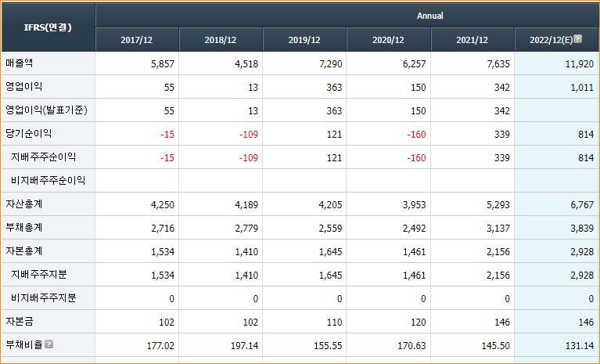Click the 155.55 debt ratio value
Screen dimensions: 600x364
click(328, 346)
